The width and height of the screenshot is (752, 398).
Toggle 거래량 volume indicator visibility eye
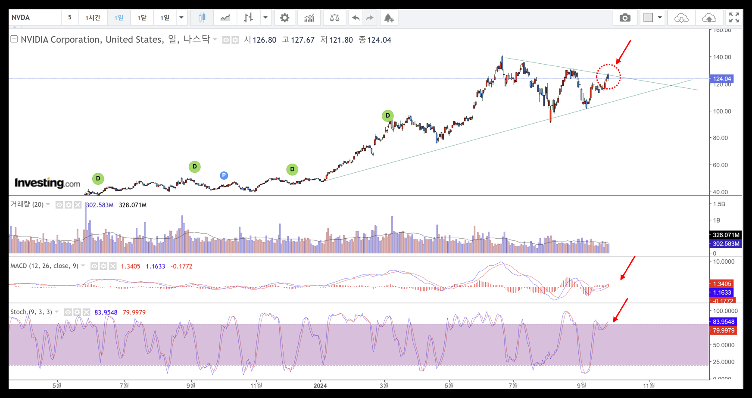(59, 205)
